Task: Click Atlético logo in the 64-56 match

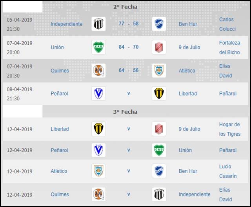Action: click(159, 71)
